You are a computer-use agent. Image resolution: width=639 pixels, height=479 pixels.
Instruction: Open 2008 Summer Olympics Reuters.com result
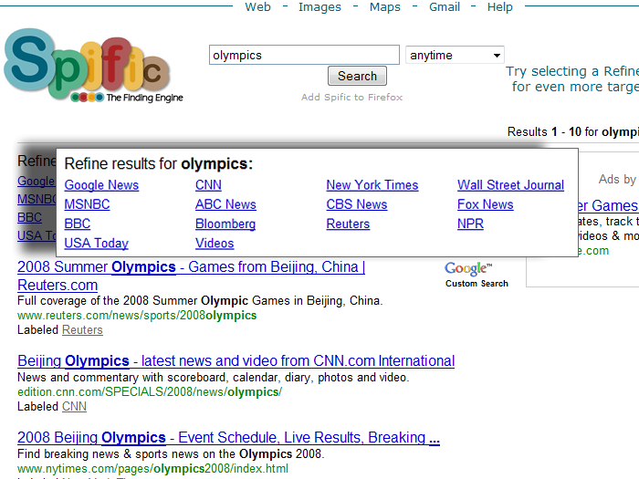(x=191, y=276)
